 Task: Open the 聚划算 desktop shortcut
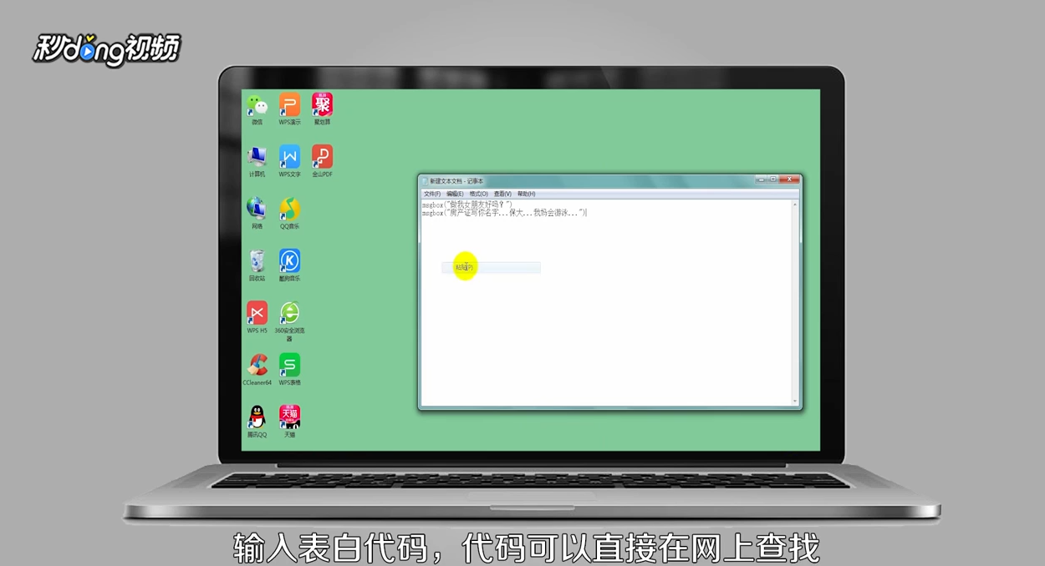tap(322, 109)
